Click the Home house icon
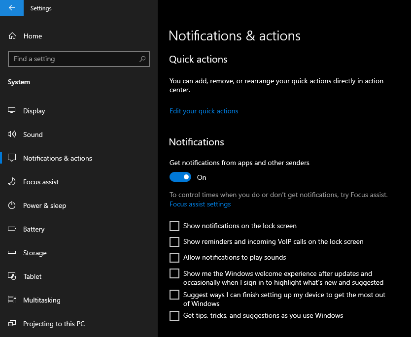This screenshot has width=411, height=337. tap(12, 36)
